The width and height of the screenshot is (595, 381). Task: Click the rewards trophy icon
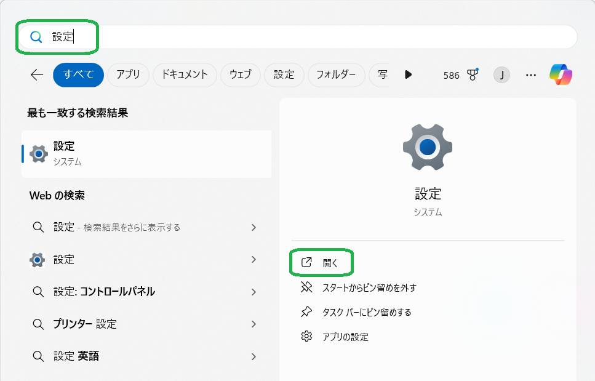(473, 75)
